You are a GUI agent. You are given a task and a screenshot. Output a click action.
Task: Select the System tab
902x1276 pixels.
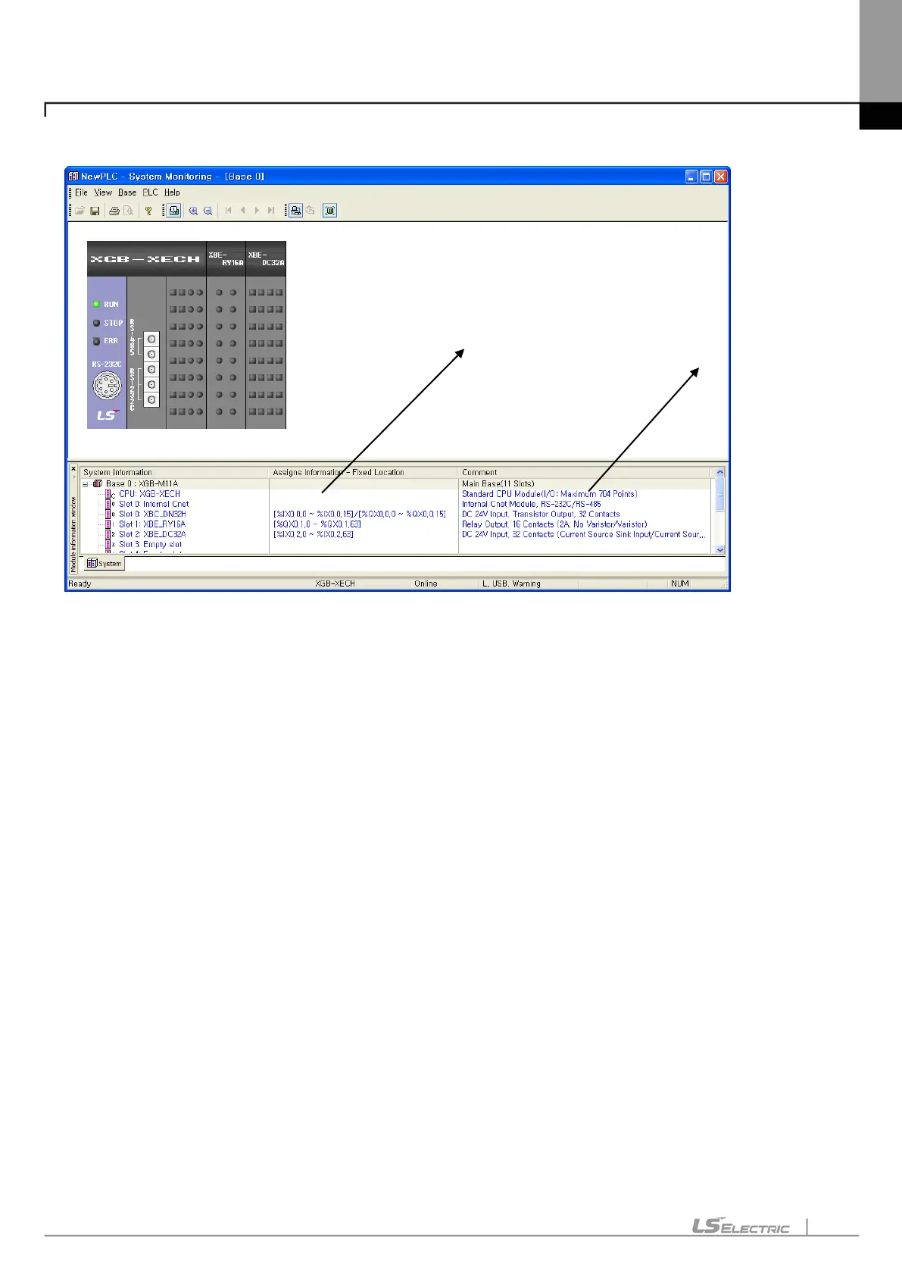click(x=104, y=564)
